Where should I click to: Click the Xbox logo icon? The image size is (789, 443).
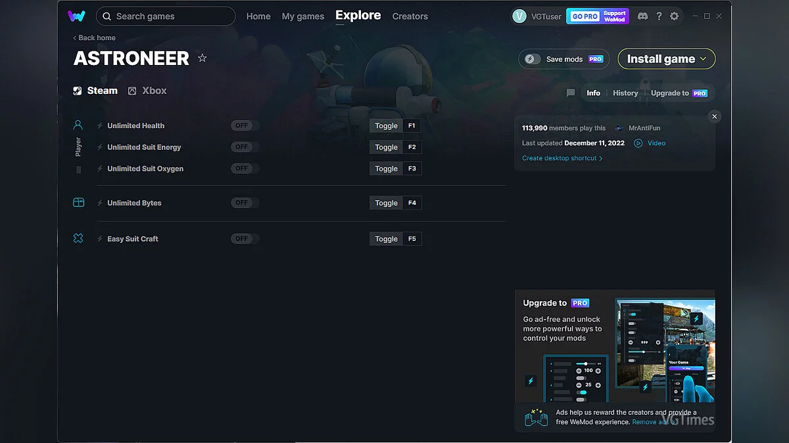tap(132, 91)
